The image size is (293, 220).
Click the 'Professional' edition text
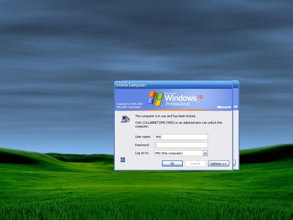178,104
